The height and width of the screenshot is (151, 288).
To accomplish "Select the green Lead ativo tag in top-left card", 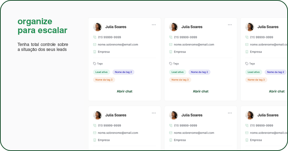I will [x=101, y=72].
